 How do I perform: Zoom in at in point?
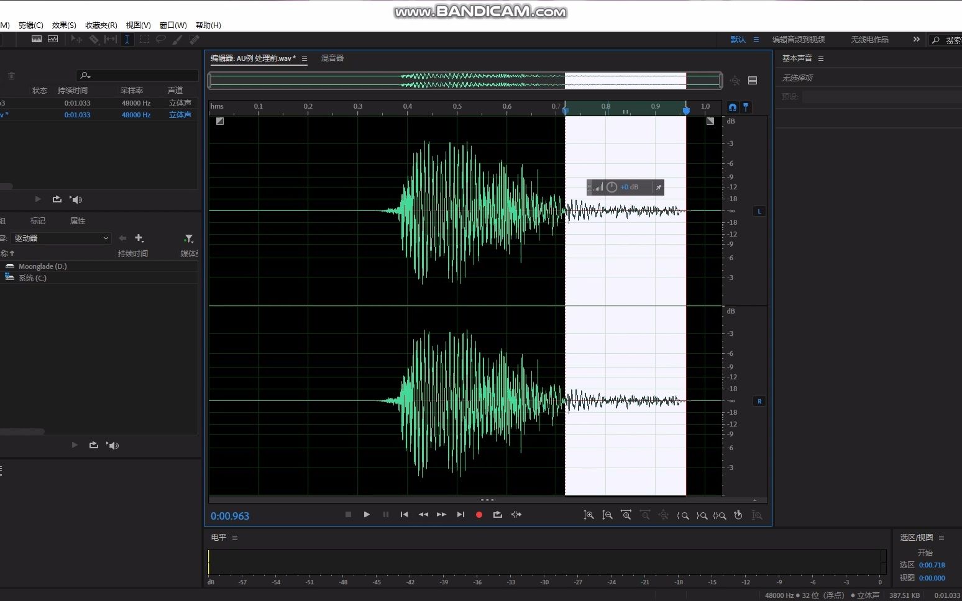682,515
